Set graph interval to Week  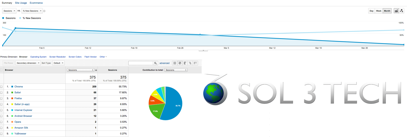(x=379, y=11)
